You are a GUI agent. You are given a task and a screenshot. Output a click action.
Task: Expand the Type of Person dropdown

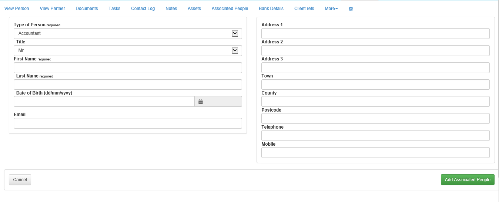pos(128,33)
